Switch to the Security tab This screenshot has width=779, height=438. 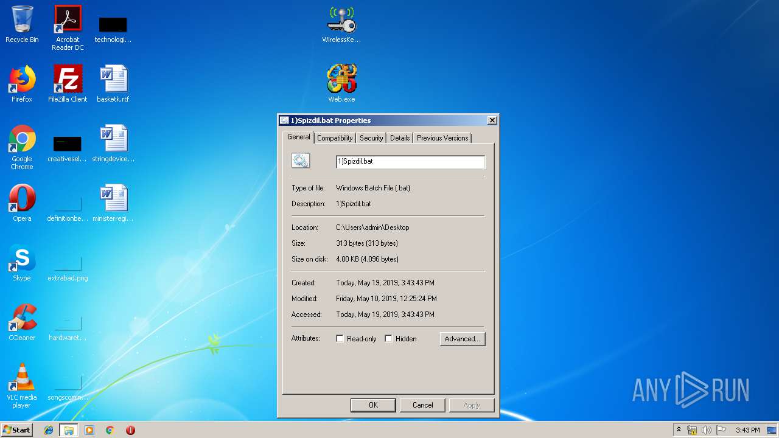coord(371,138)
